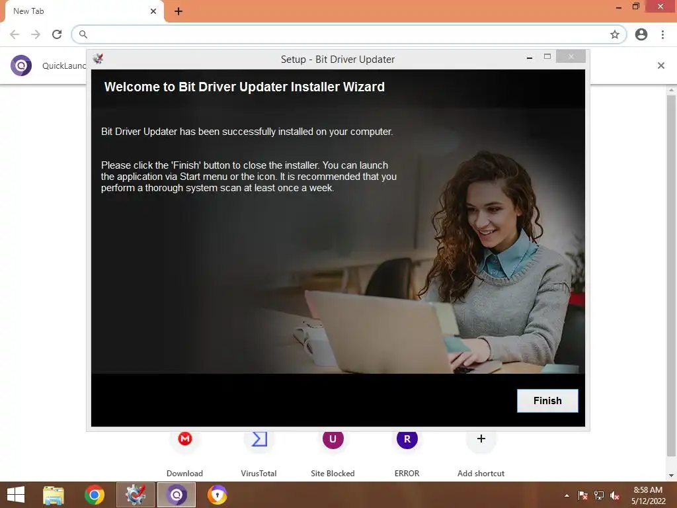This screenshot has height=508, width=677.
Task: Show hidden system tray icons
Action: tap(567, 495)
